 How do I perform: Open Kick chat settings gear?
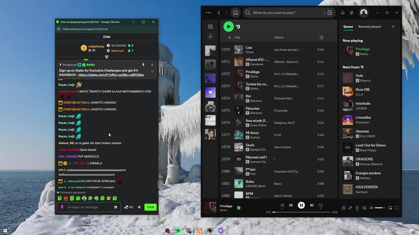coord(139,207)
